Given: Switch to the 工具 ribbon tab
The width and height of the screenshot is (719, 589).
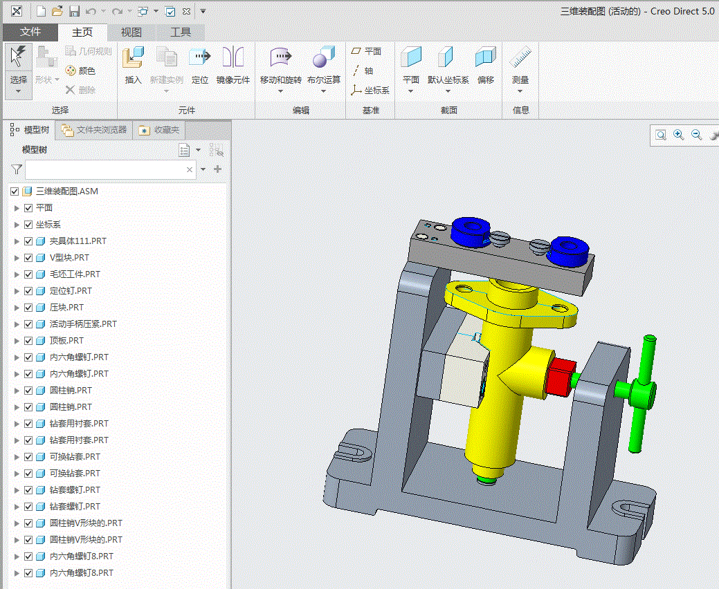Looking at the screenshot, I should pos(181,32).
